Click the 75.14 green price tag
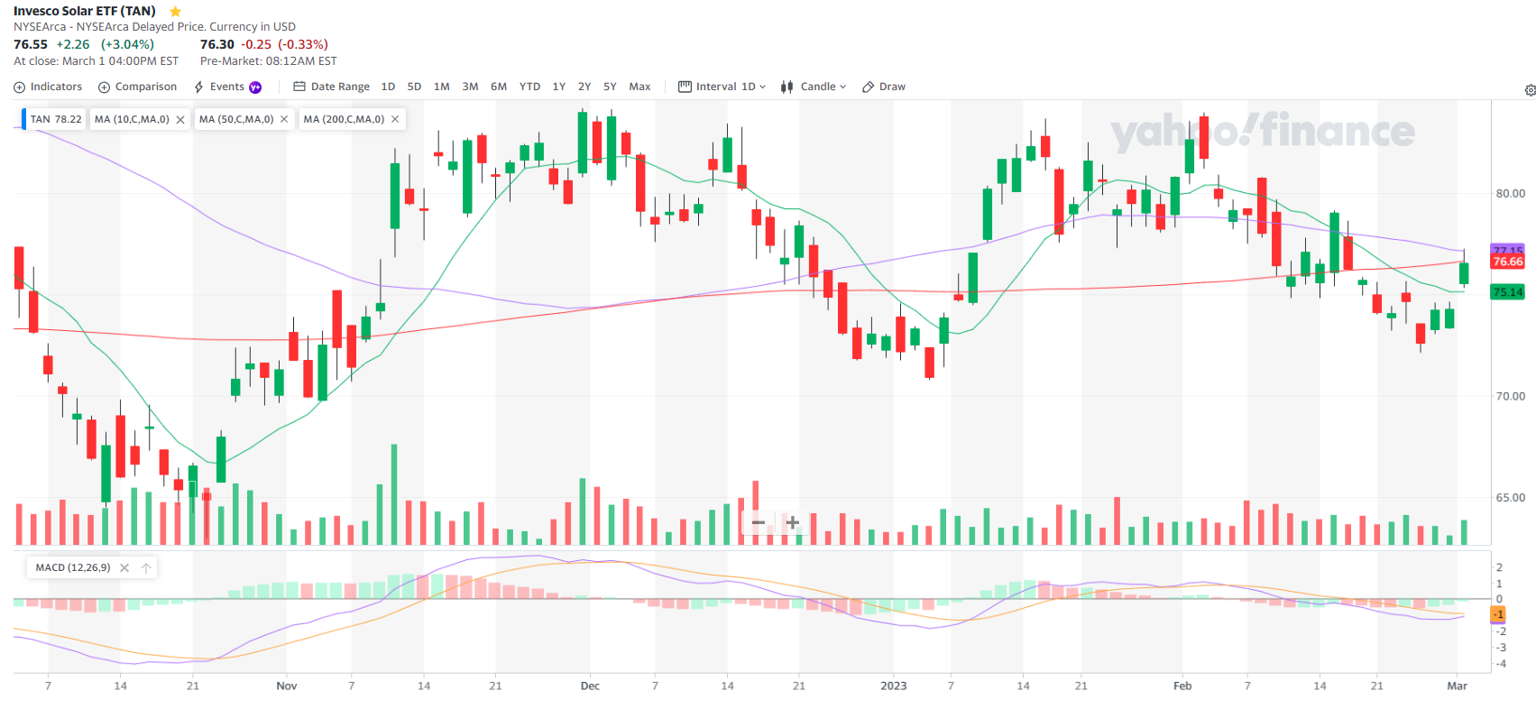The image size is (1536, 709). [x=1507, y=291]
